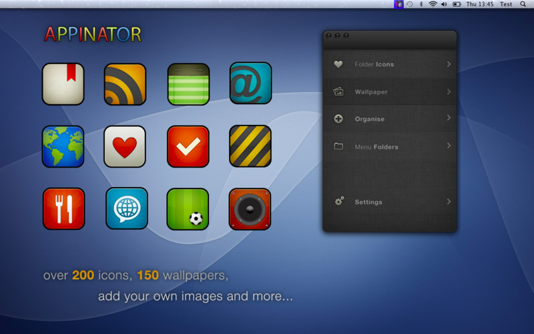Select the orange RSS feed icon
Screen dimensions: 534x334
[x=125, y=84]
